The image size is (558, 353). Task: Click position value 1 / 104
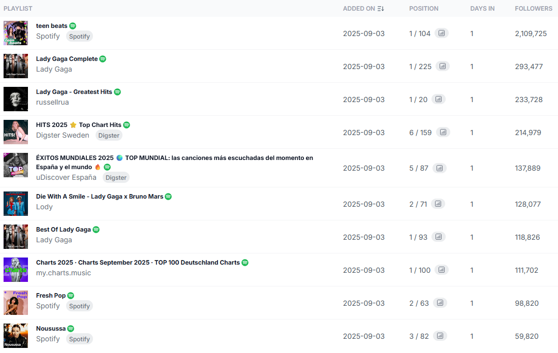coord(420,34)
